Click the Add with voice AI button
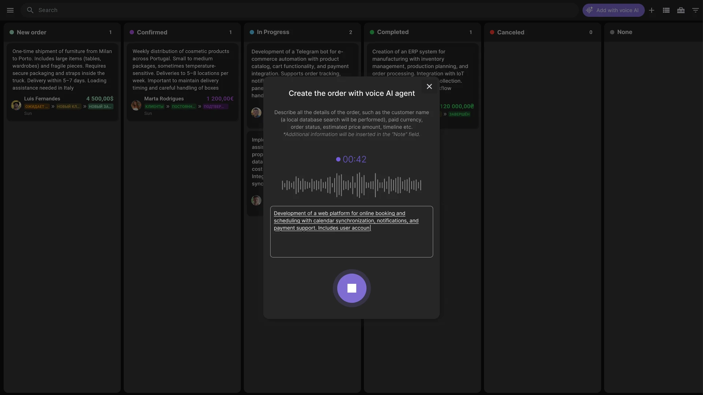Screen dimensions: 703x395 (613, 10)
